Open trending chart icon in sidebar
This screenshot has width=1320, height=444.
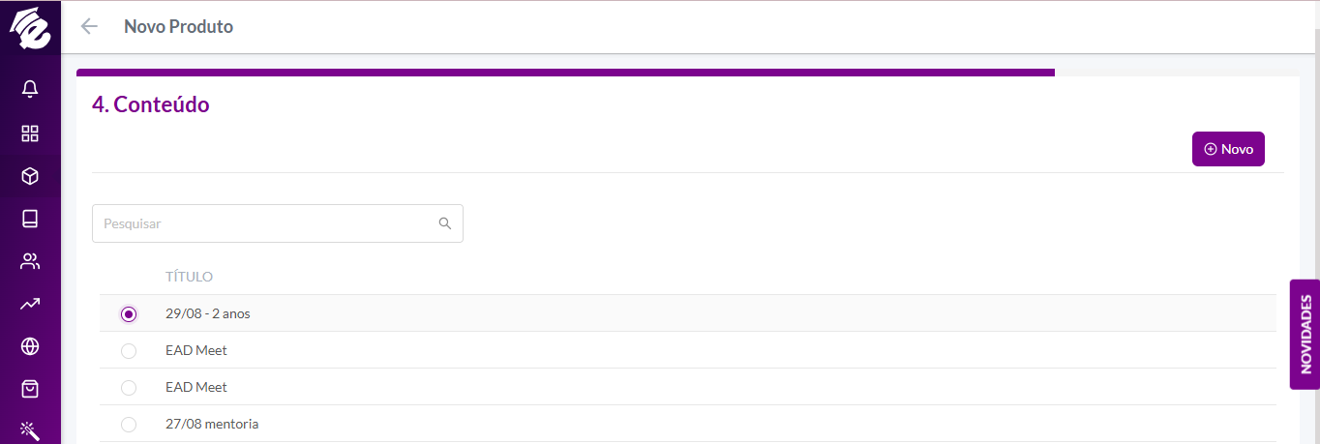click(x=30, y=304)
